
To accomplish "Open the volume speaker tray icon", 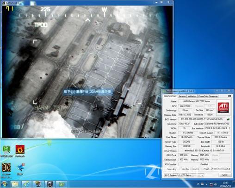I will [216, 184].
